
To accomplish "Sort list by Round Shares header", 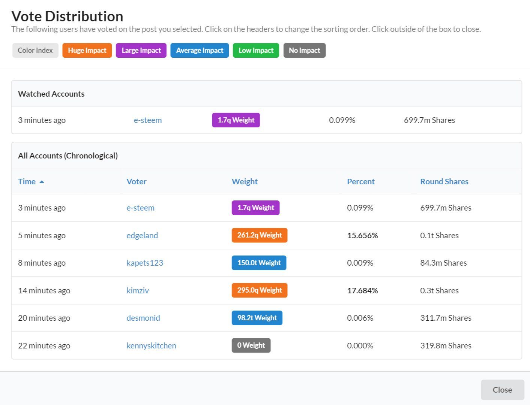I will tap(444, 181).
